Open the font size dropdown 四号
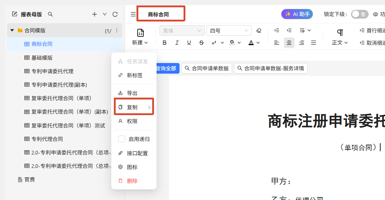 (x=229, y=31)
